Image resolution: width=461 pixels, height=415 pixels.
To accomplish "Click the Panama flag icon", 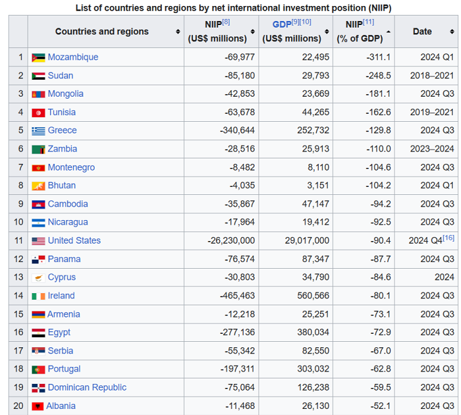I will pyautogui.click(x=38, y=260).
